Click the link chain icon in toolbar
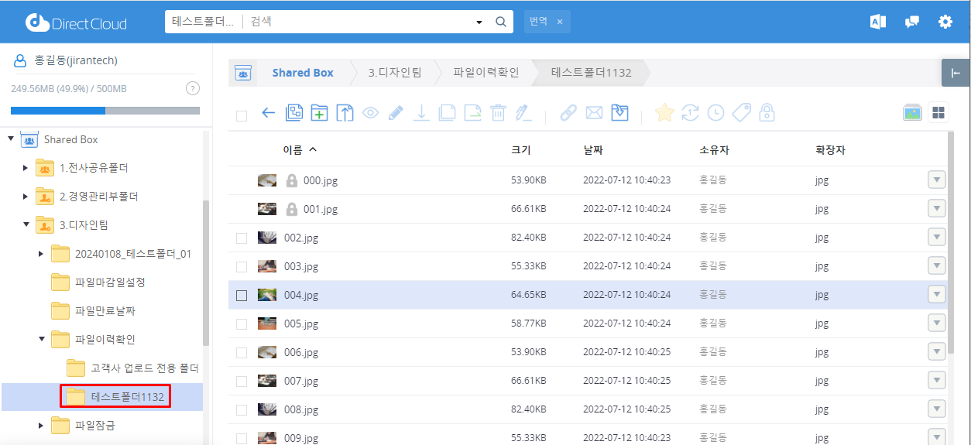The width and height of the screenshot is (971, 445). click(568, 113)
